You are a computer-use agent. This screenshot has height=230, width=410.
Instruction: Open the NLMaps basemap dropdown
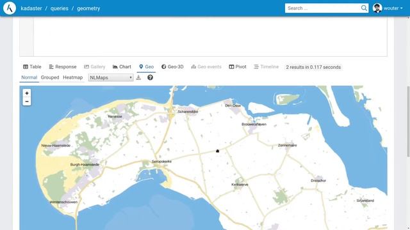pos(111,77)
